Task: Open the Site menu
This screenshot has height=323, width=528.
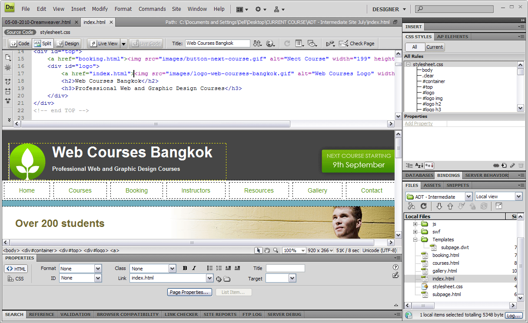Action: tap(176, 9)
